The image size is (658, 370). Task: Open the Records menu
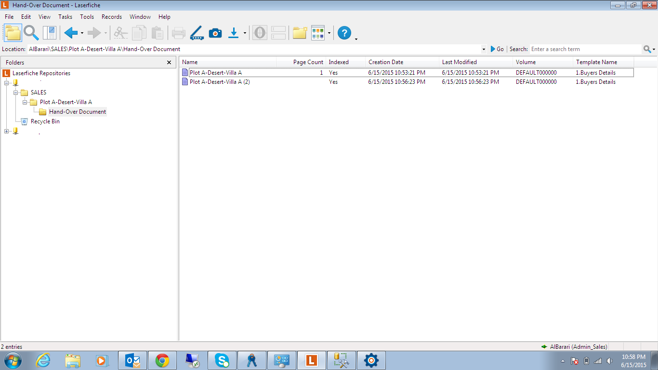(112, 17)
